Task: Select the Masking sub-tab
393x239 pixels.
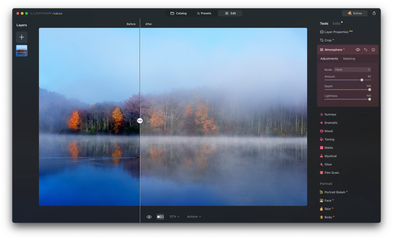Action: click(349, 58)
